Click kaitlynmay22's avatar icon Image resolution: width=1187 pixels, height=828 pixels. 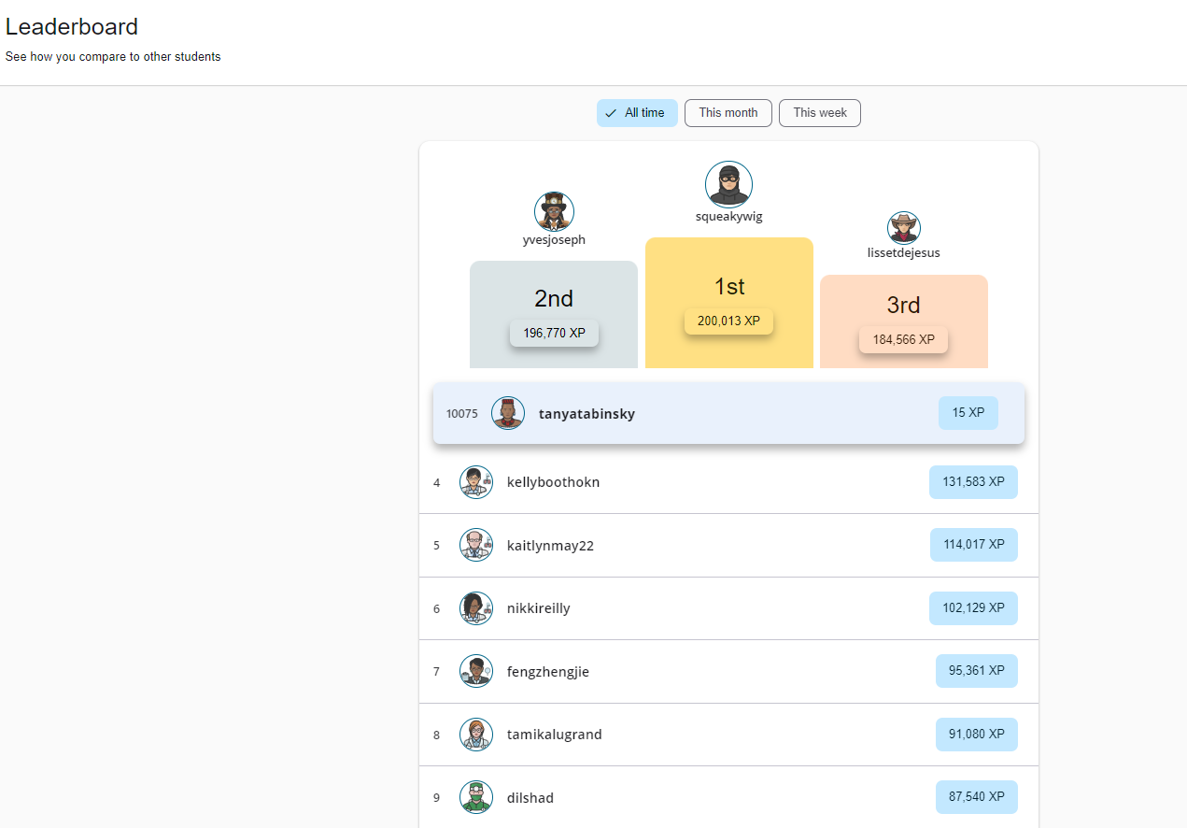(476, 545)
